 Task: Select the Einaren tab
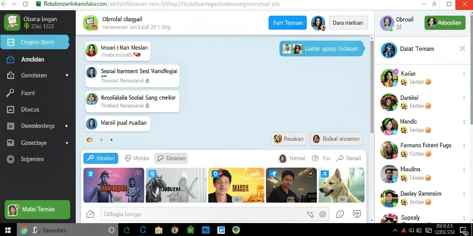click(x=171, y=159)
